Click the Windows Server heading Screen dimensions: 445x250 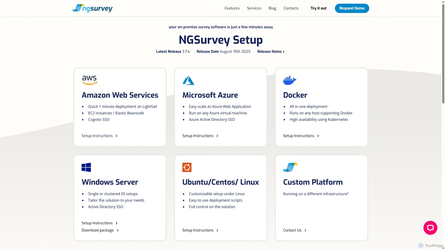tap(110, 182)
